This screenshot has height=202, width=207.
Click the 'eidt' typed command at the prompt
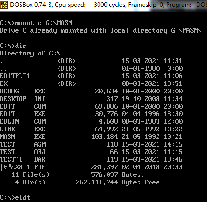[22, 197]
